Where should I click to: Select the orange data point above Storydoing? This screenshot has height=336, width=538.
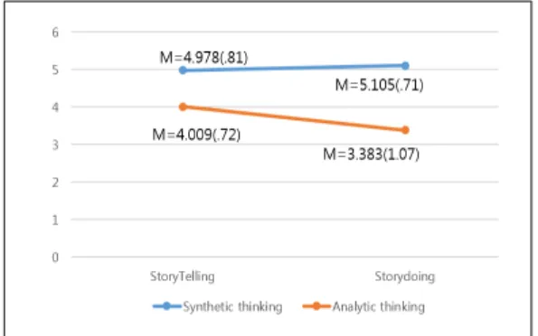(x=405, y=130)
